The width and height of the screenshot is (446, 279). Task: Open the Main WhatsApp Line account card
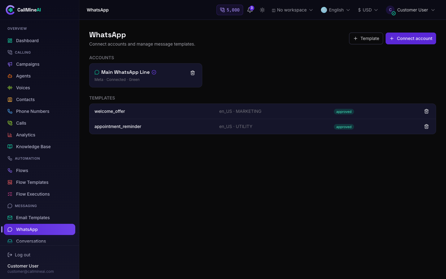146,75
